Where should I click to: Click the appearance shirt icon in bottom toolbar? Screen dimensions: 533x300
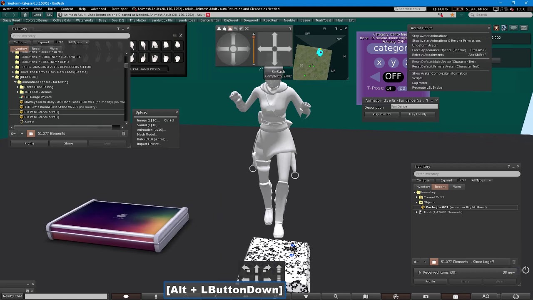(x=306, y=296)
